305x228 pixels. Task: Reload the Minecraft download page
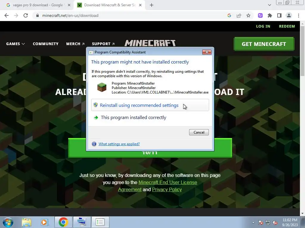26,15
